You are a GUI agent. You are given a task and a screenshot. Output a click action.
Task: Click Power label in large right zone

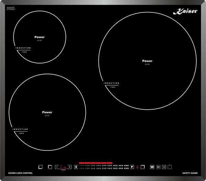pos(147,61)
